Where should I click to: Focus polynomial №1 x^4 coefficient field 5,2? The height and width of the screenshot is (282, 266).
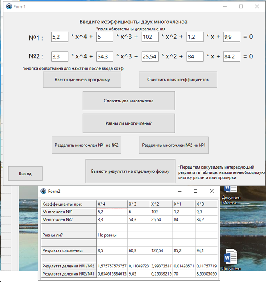pos(60,37)
